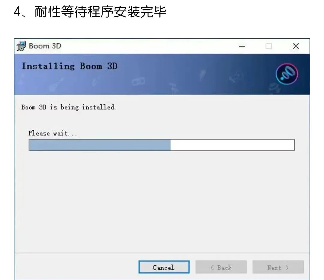Click the installer icon in the title bar
This screenshot has width=324, height=280.
(x=21, y=46)
